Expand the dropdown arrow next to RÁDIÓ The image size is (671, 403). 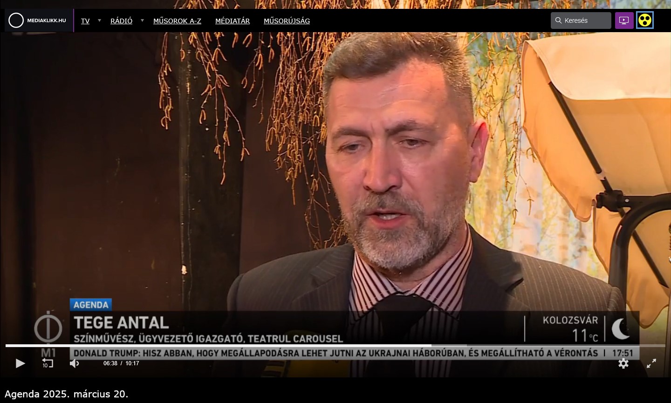pos(142,20)
